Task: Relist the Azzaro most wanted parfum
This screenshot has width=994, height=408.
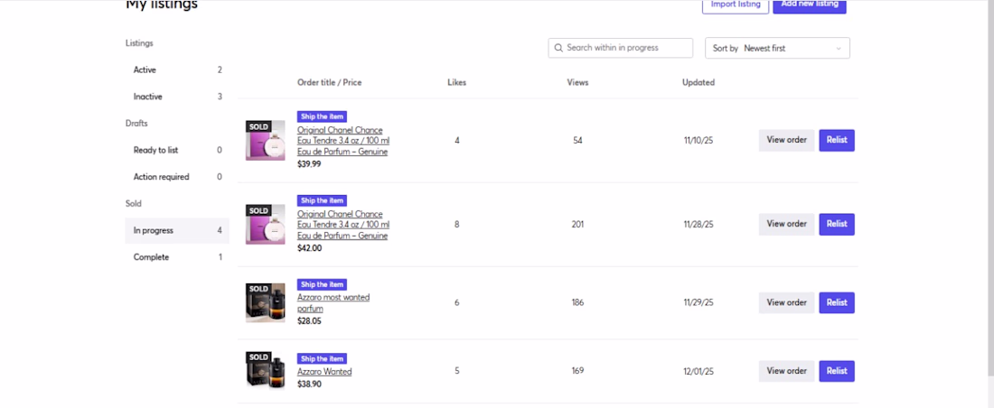Action: tap(836, 302)
